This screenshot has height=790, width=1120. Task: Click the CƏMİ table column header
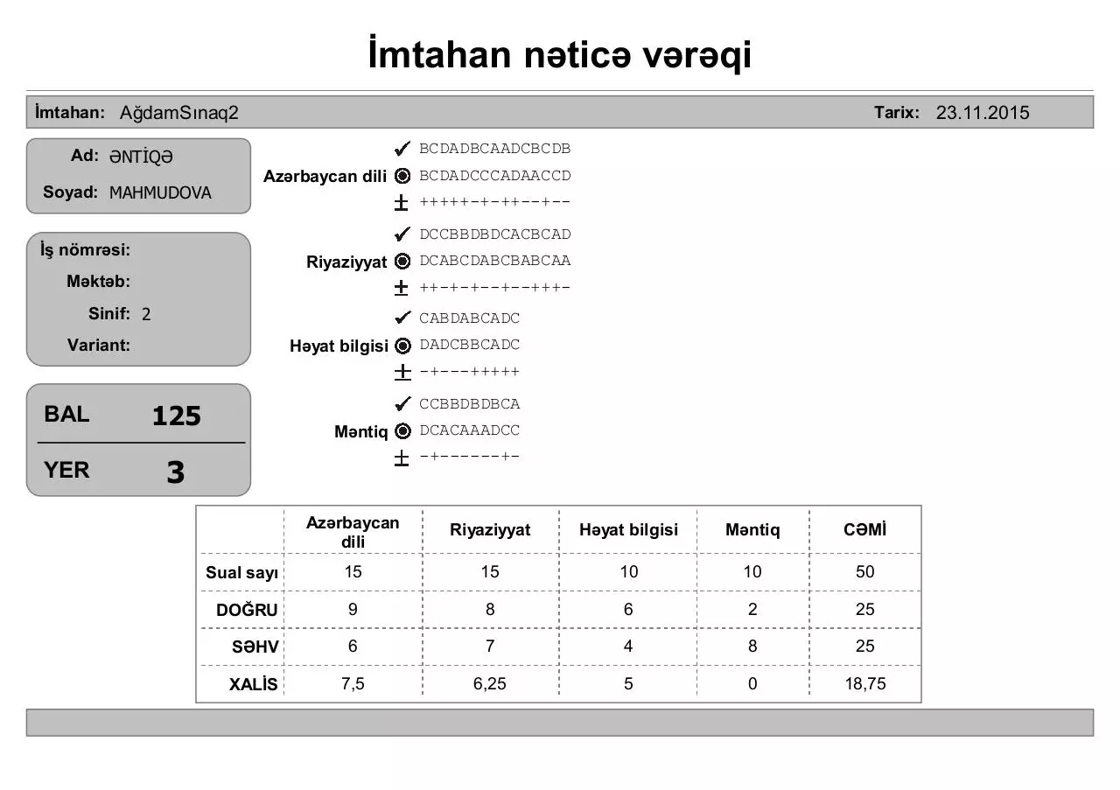tap(864, 530)
